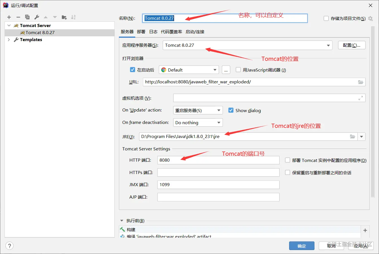Add a new run configuration with plus icon
379x254 pixels.
9,17
